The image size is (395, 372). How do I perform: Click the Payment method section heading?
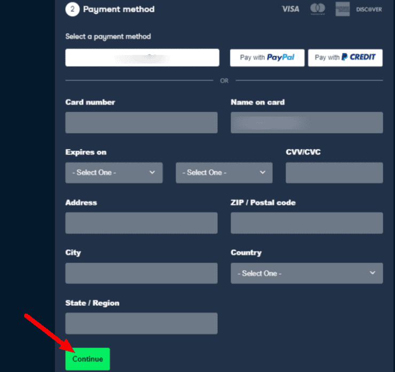(118, 9)
